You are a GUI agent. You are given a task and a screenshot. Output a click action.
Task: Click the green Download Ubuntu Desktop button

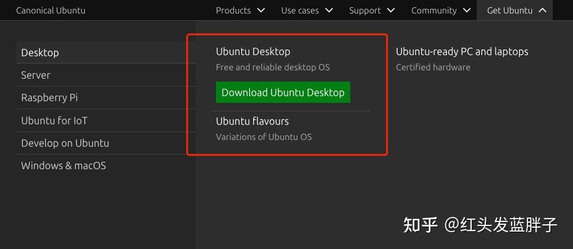pos(283,93)
